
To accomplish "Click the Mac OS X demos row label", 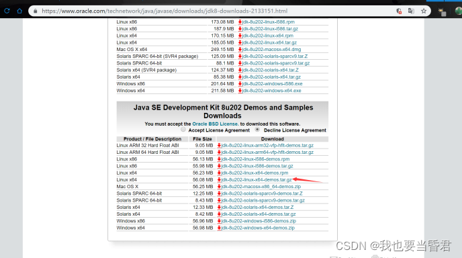I will tap(128, 187).
